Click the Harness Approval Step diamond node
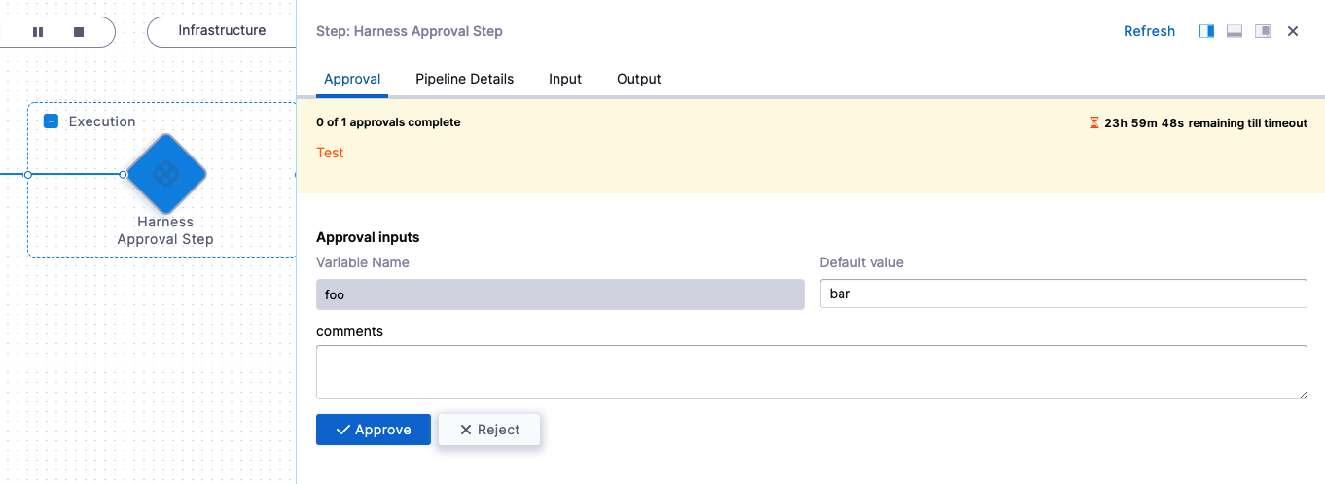The image size is (1325, 484). (x=166, y=175)
